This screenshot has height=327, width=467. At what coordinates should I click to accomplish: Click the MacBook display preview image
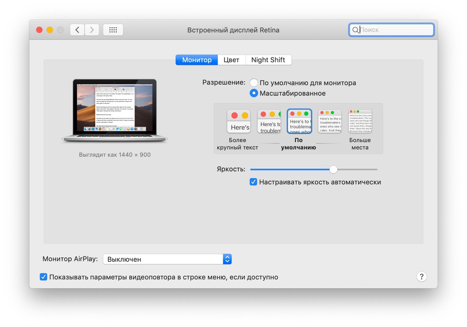(x=115, y=111)
